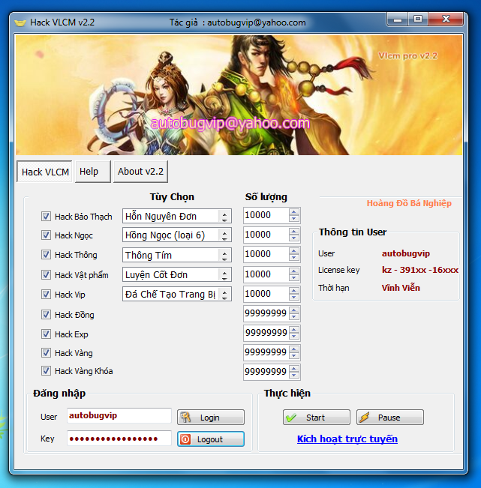The width and height of the screenshot is (481, 488).
Task: Decrease the Hack Đồng amount with down arrow
Action: [293, 316]
